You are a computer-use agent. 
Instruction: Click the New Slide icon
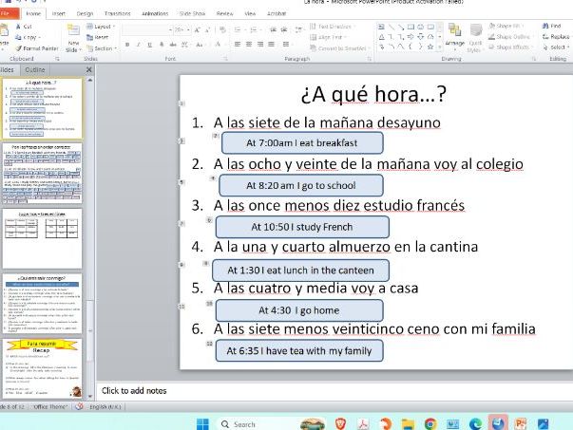coord(73,31)
